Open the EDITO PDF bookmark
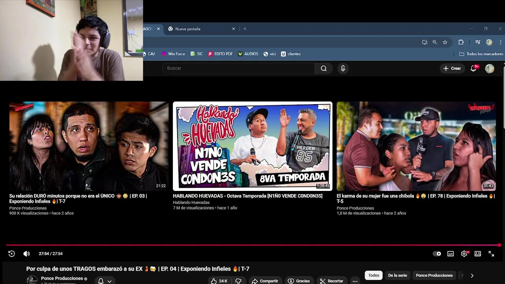Image resolution: width=505 pixels, height=284 pixels. coord(221,54)
